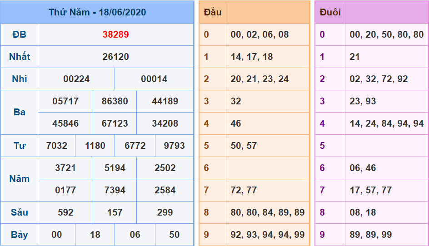
Task: Click the Nhất row label
Action: (19, 57)
